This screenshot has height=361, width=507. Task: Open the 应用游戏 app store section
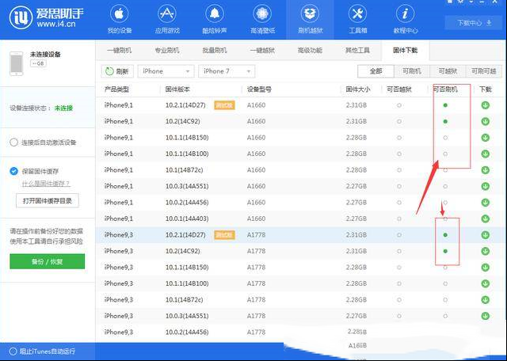167,19
